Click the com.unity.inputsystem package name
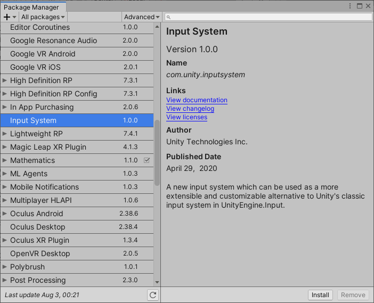The image size is (374, 303). point(206,75)
